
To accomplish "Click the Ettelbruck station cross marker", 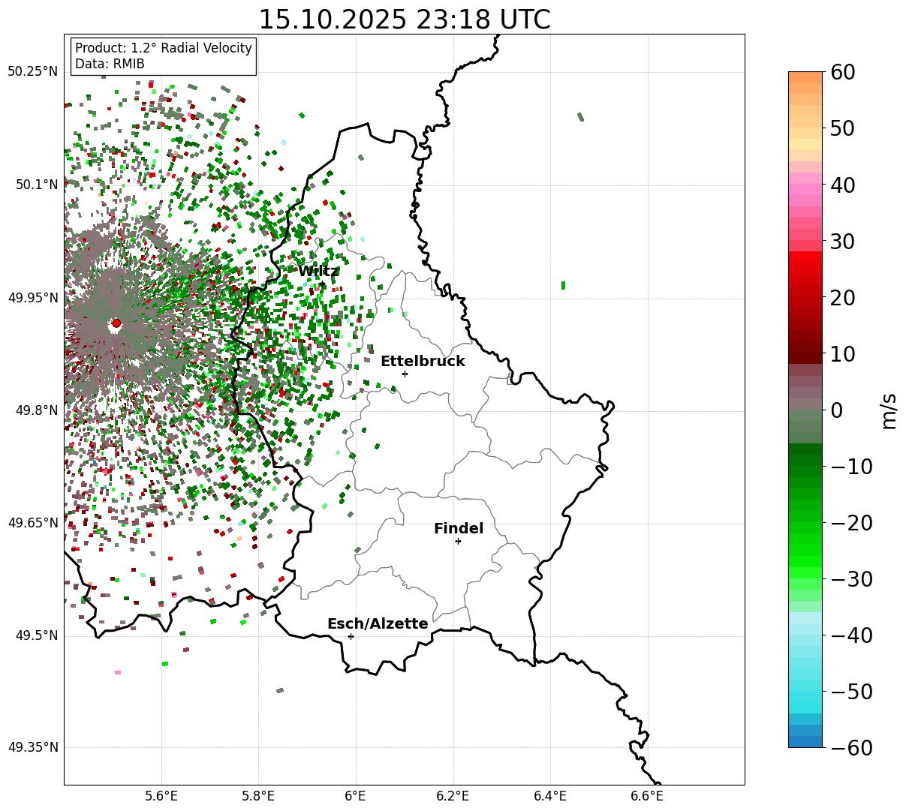I will point(405,374).
